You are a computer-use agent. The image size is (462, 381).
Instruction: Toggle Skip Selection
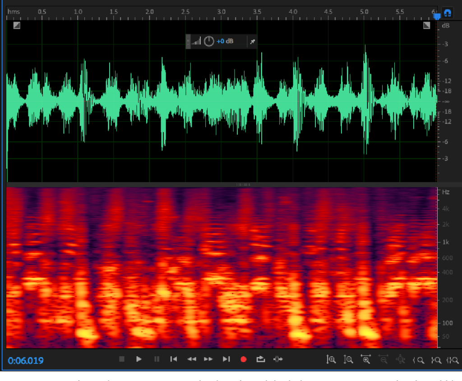point(278,359)
